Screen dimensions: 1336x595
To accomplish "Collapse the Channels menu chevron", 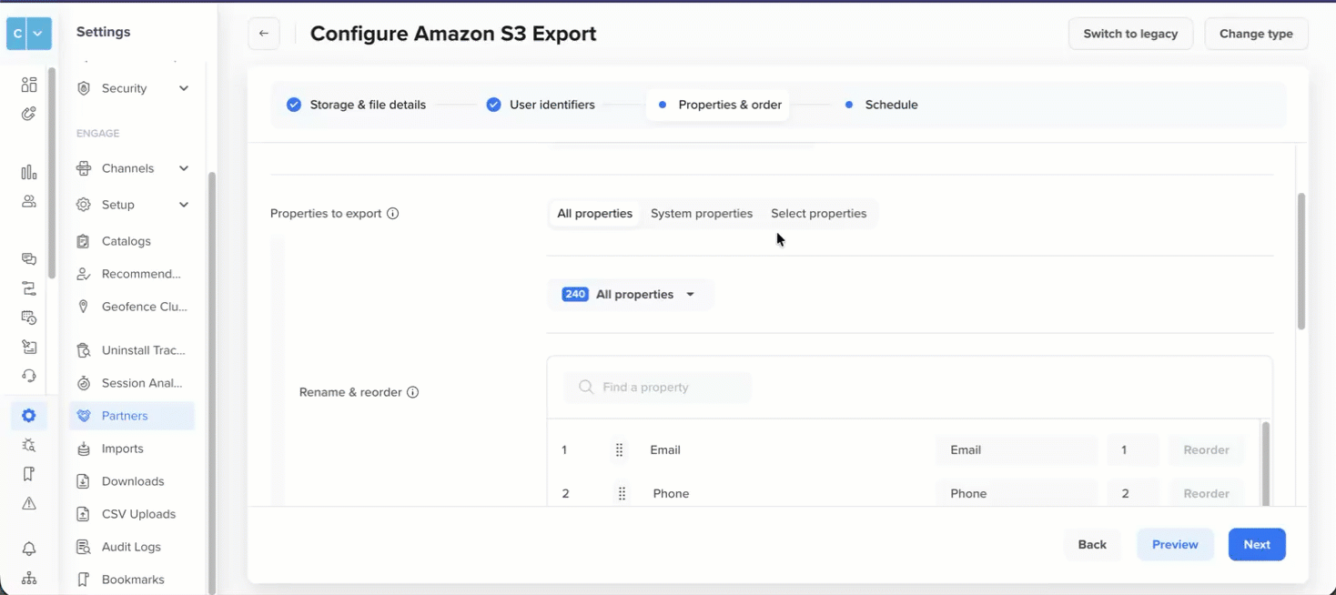I will [x=184, y=167].
